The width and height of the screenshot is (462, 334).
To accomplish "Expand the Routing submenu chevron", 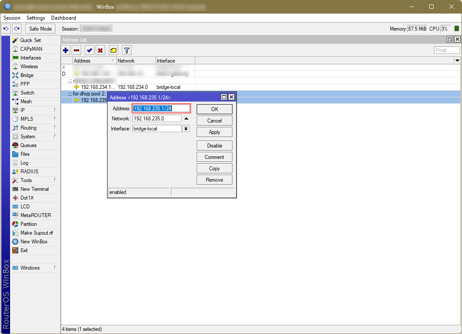I will [x=56, y=127].
